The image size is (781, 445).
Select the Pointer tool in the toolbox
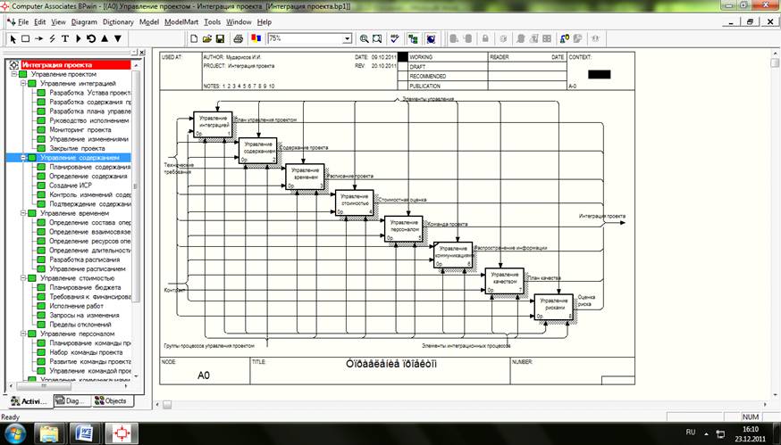click(x=13, y=39)
